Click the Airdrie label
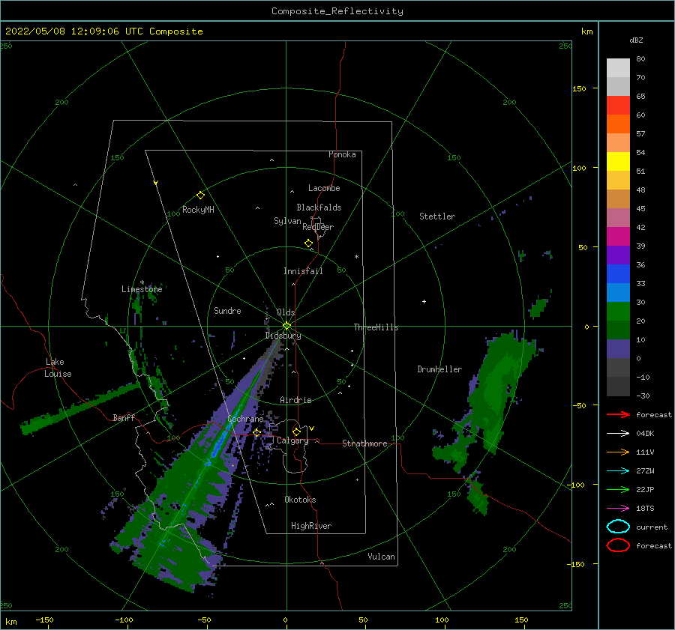Image resolution: width=675 pixels, height=630 pixels. tap(295, 400)
